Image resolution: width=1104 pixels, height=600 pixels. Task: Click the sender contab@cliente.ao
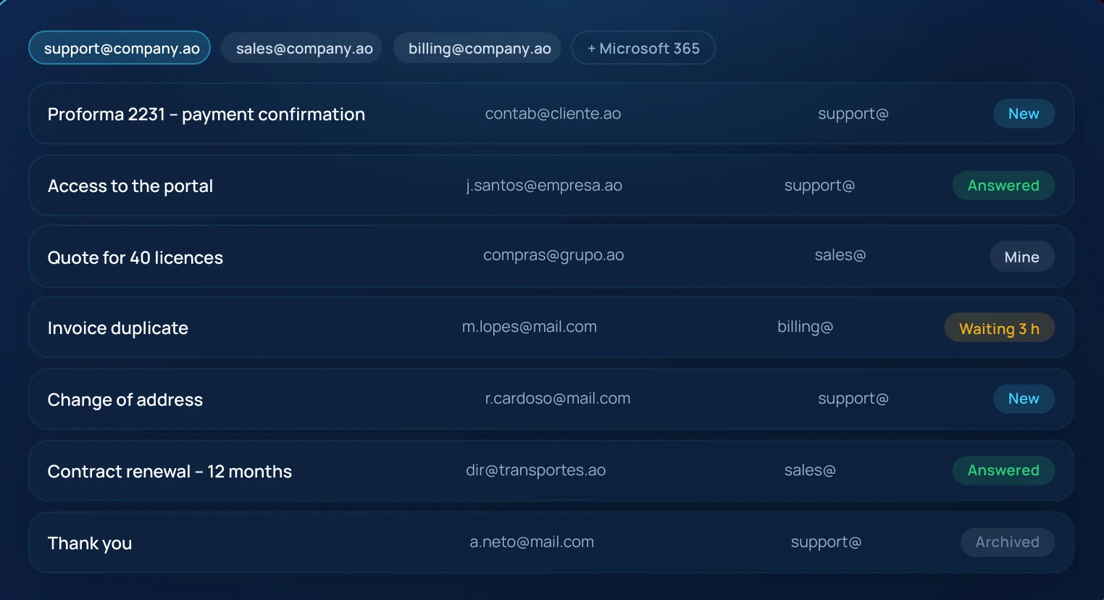553,114
